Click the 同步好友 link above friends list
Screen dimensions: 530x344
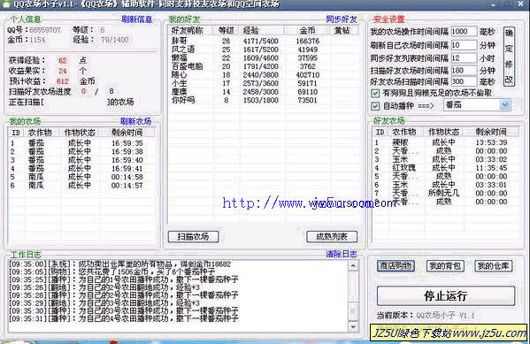342,19
